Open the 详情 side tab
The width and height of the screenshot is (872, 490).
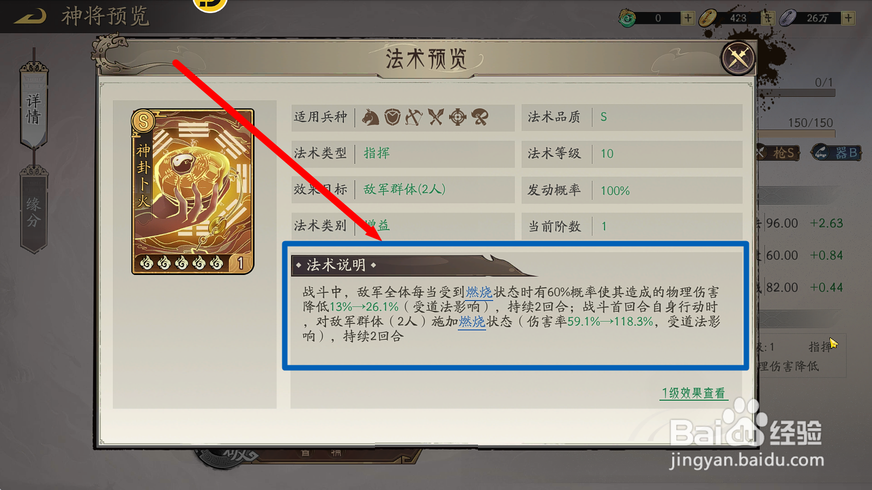click(34, 108)
